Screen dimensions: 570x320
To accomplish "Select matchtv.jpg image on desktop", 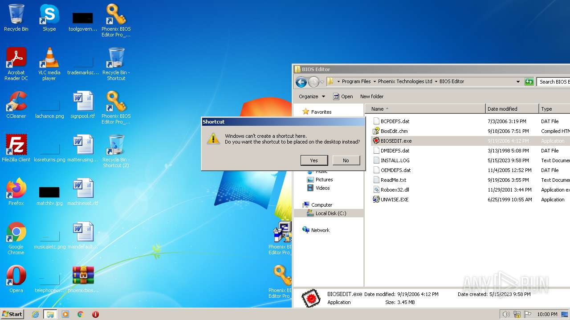I will (x=49, y=195).
